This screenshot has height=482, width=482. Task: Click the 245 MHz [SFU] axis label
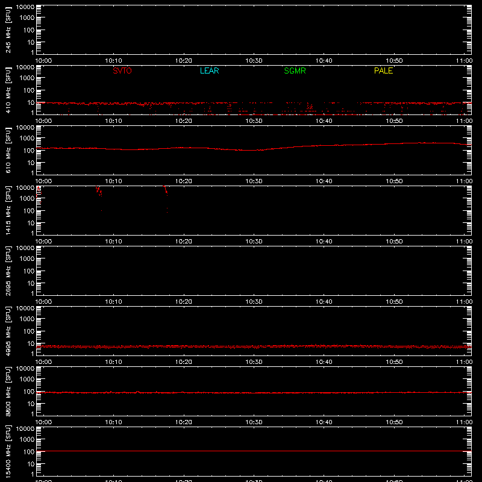click(8, 30)
